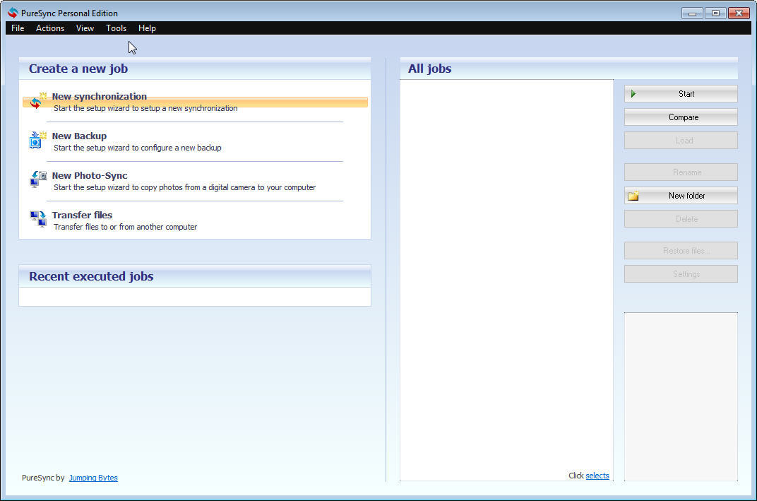Click the folder icon on New folder
This screenshot has width=757, height=501.
pos(633,196)
